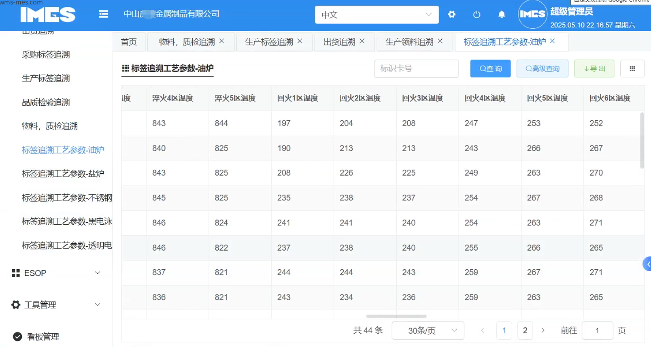Go to the next page arrow
The width and height of the screenshot is (651, 347).
click(543, 330)
